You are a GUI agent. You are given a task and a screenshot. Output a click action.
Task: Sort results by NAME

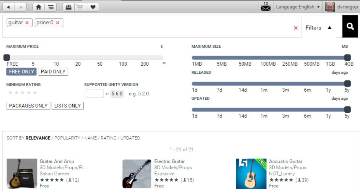coord(91,138)
